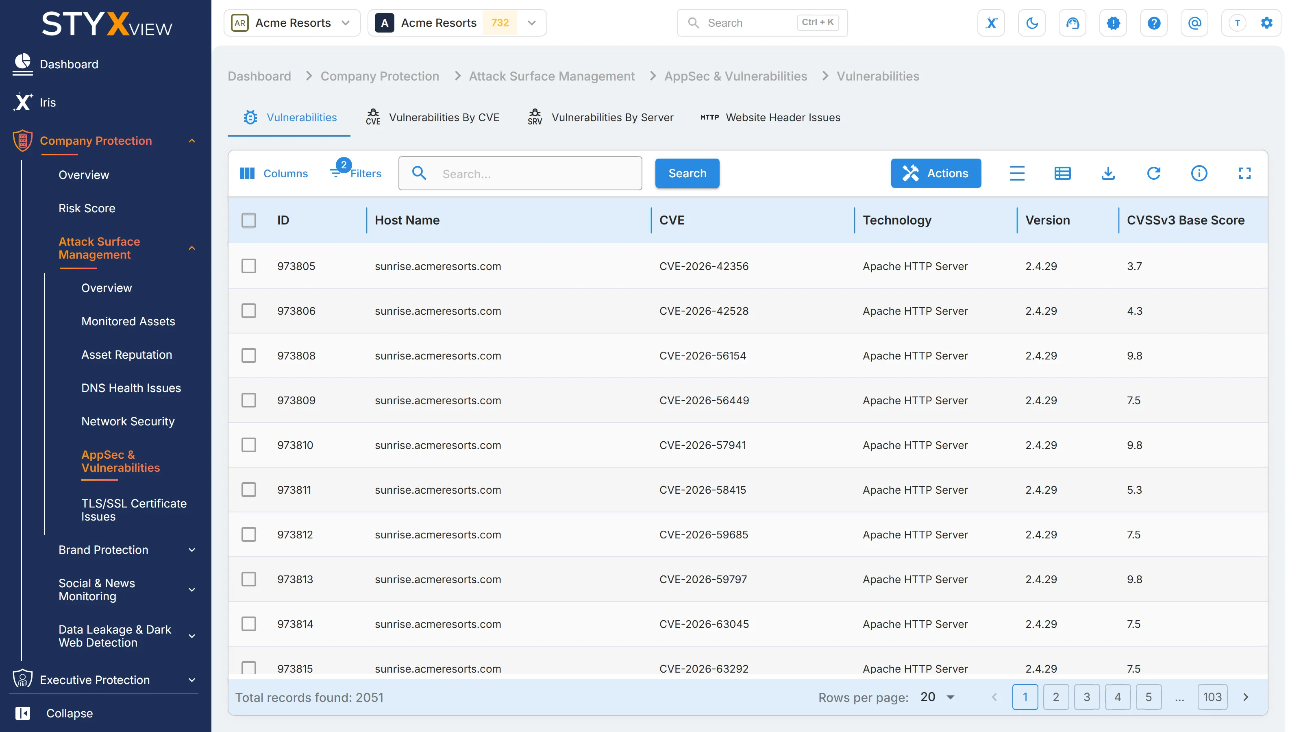This screenshot has height=732, width=1301.
Task: Open the Iris X assistant icon in top bar
Action: [991, 23]
